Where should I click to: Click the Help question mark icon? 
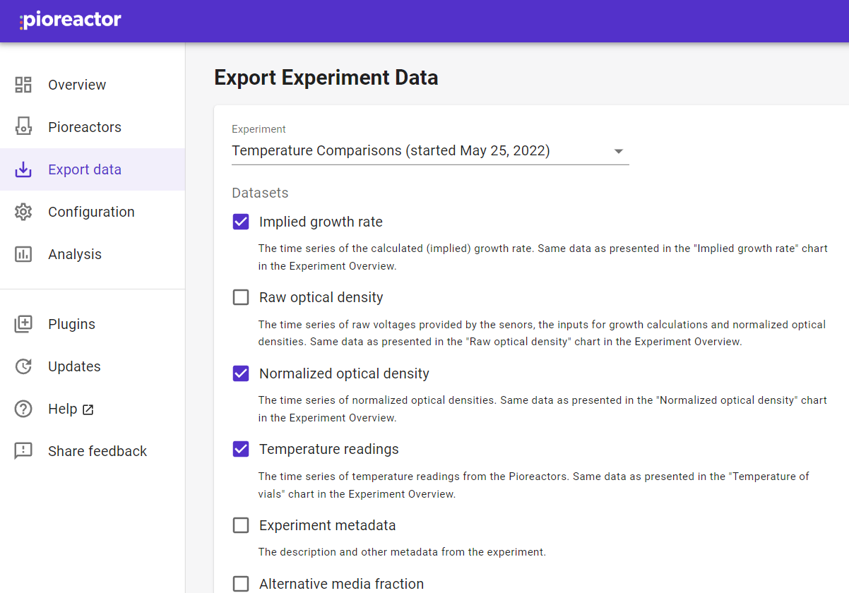23,409
